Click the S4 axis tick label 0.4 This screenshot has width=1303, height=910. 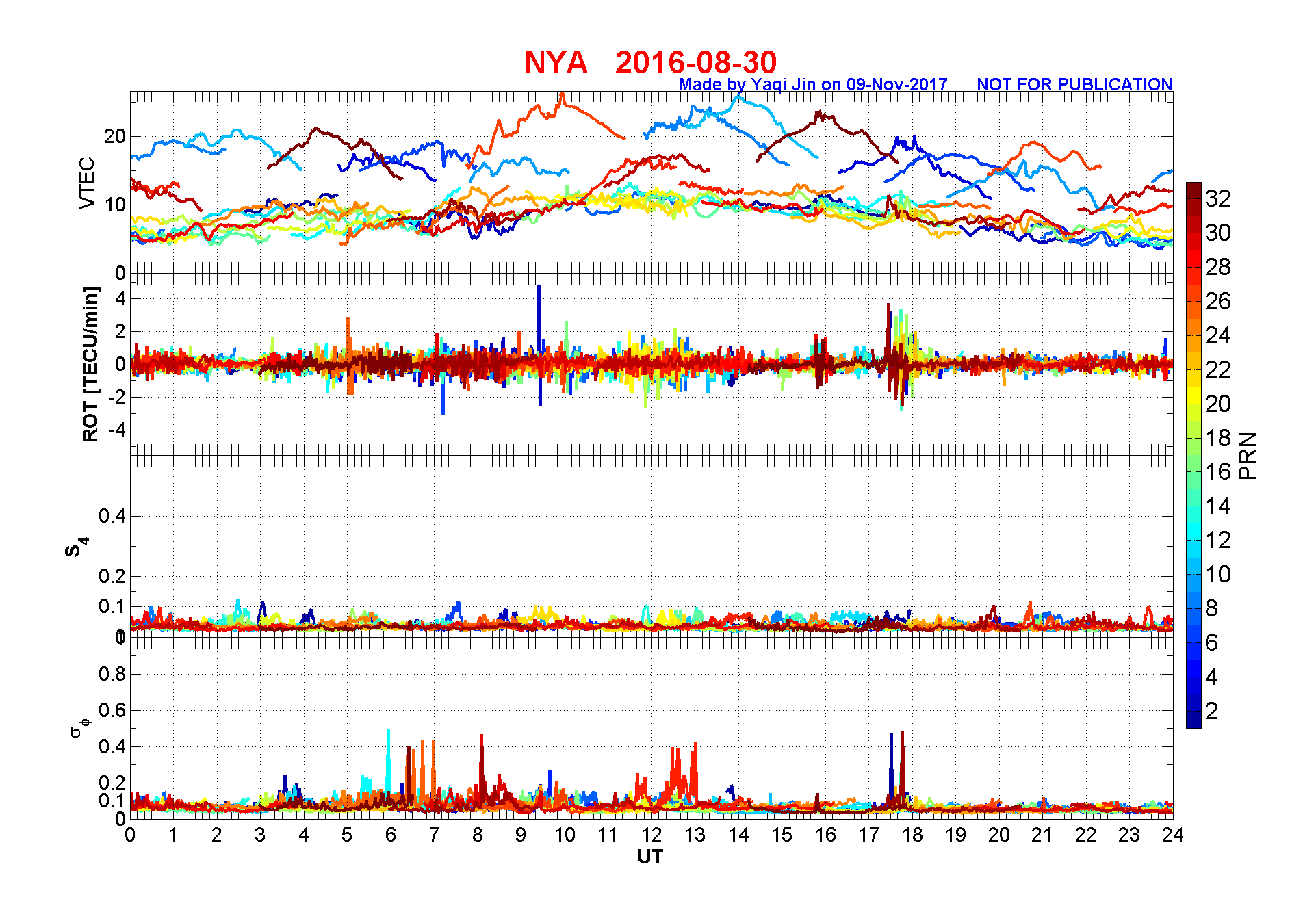[x=112, y=517]
